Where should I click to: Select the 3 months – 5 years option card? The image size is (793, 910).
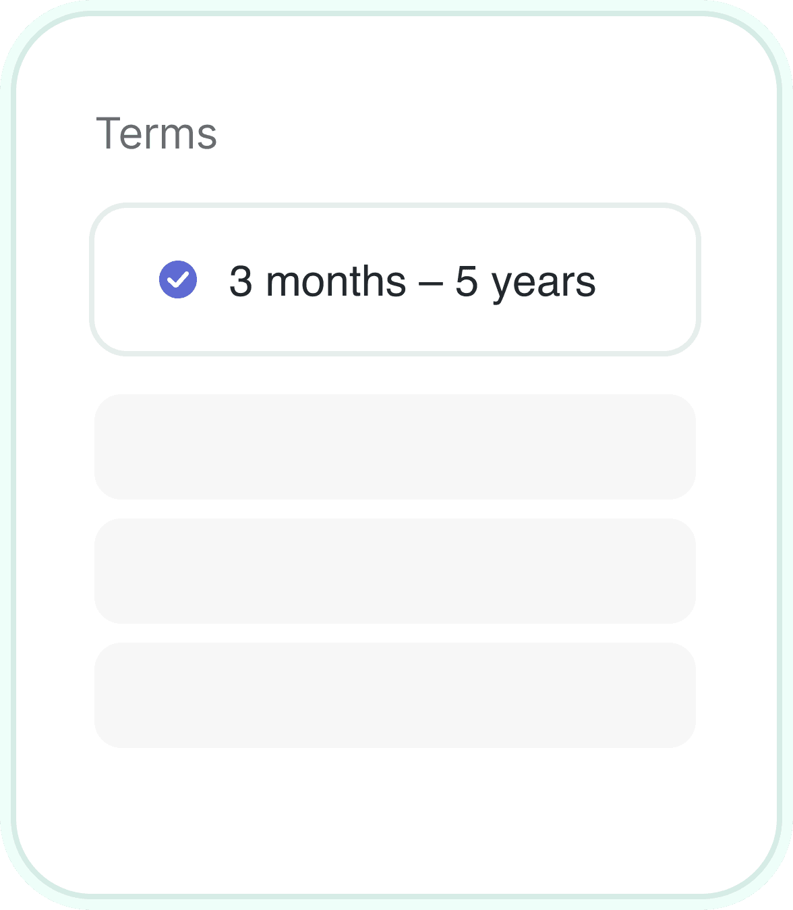click(396, 279)
